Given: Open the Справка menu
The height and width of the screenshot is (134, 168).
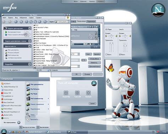Looking at the screenshot, I should click(x=39, y=18).
